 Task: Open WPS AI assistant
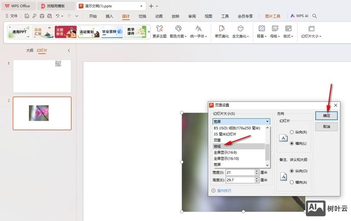pos(299,16)
